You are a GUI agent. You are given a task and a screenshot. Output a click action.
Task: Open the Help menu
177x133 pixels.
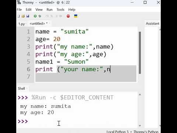point(72,10)
